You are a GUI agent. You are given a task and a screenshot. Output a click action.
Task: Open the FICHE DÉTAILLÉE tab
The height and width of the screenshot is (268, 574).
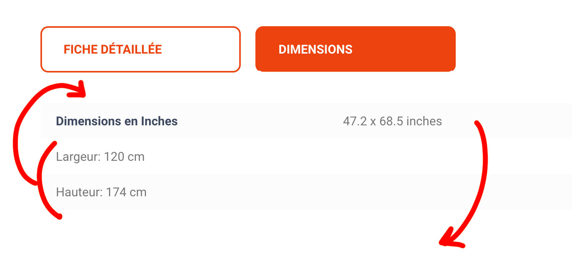click(140, 49)
